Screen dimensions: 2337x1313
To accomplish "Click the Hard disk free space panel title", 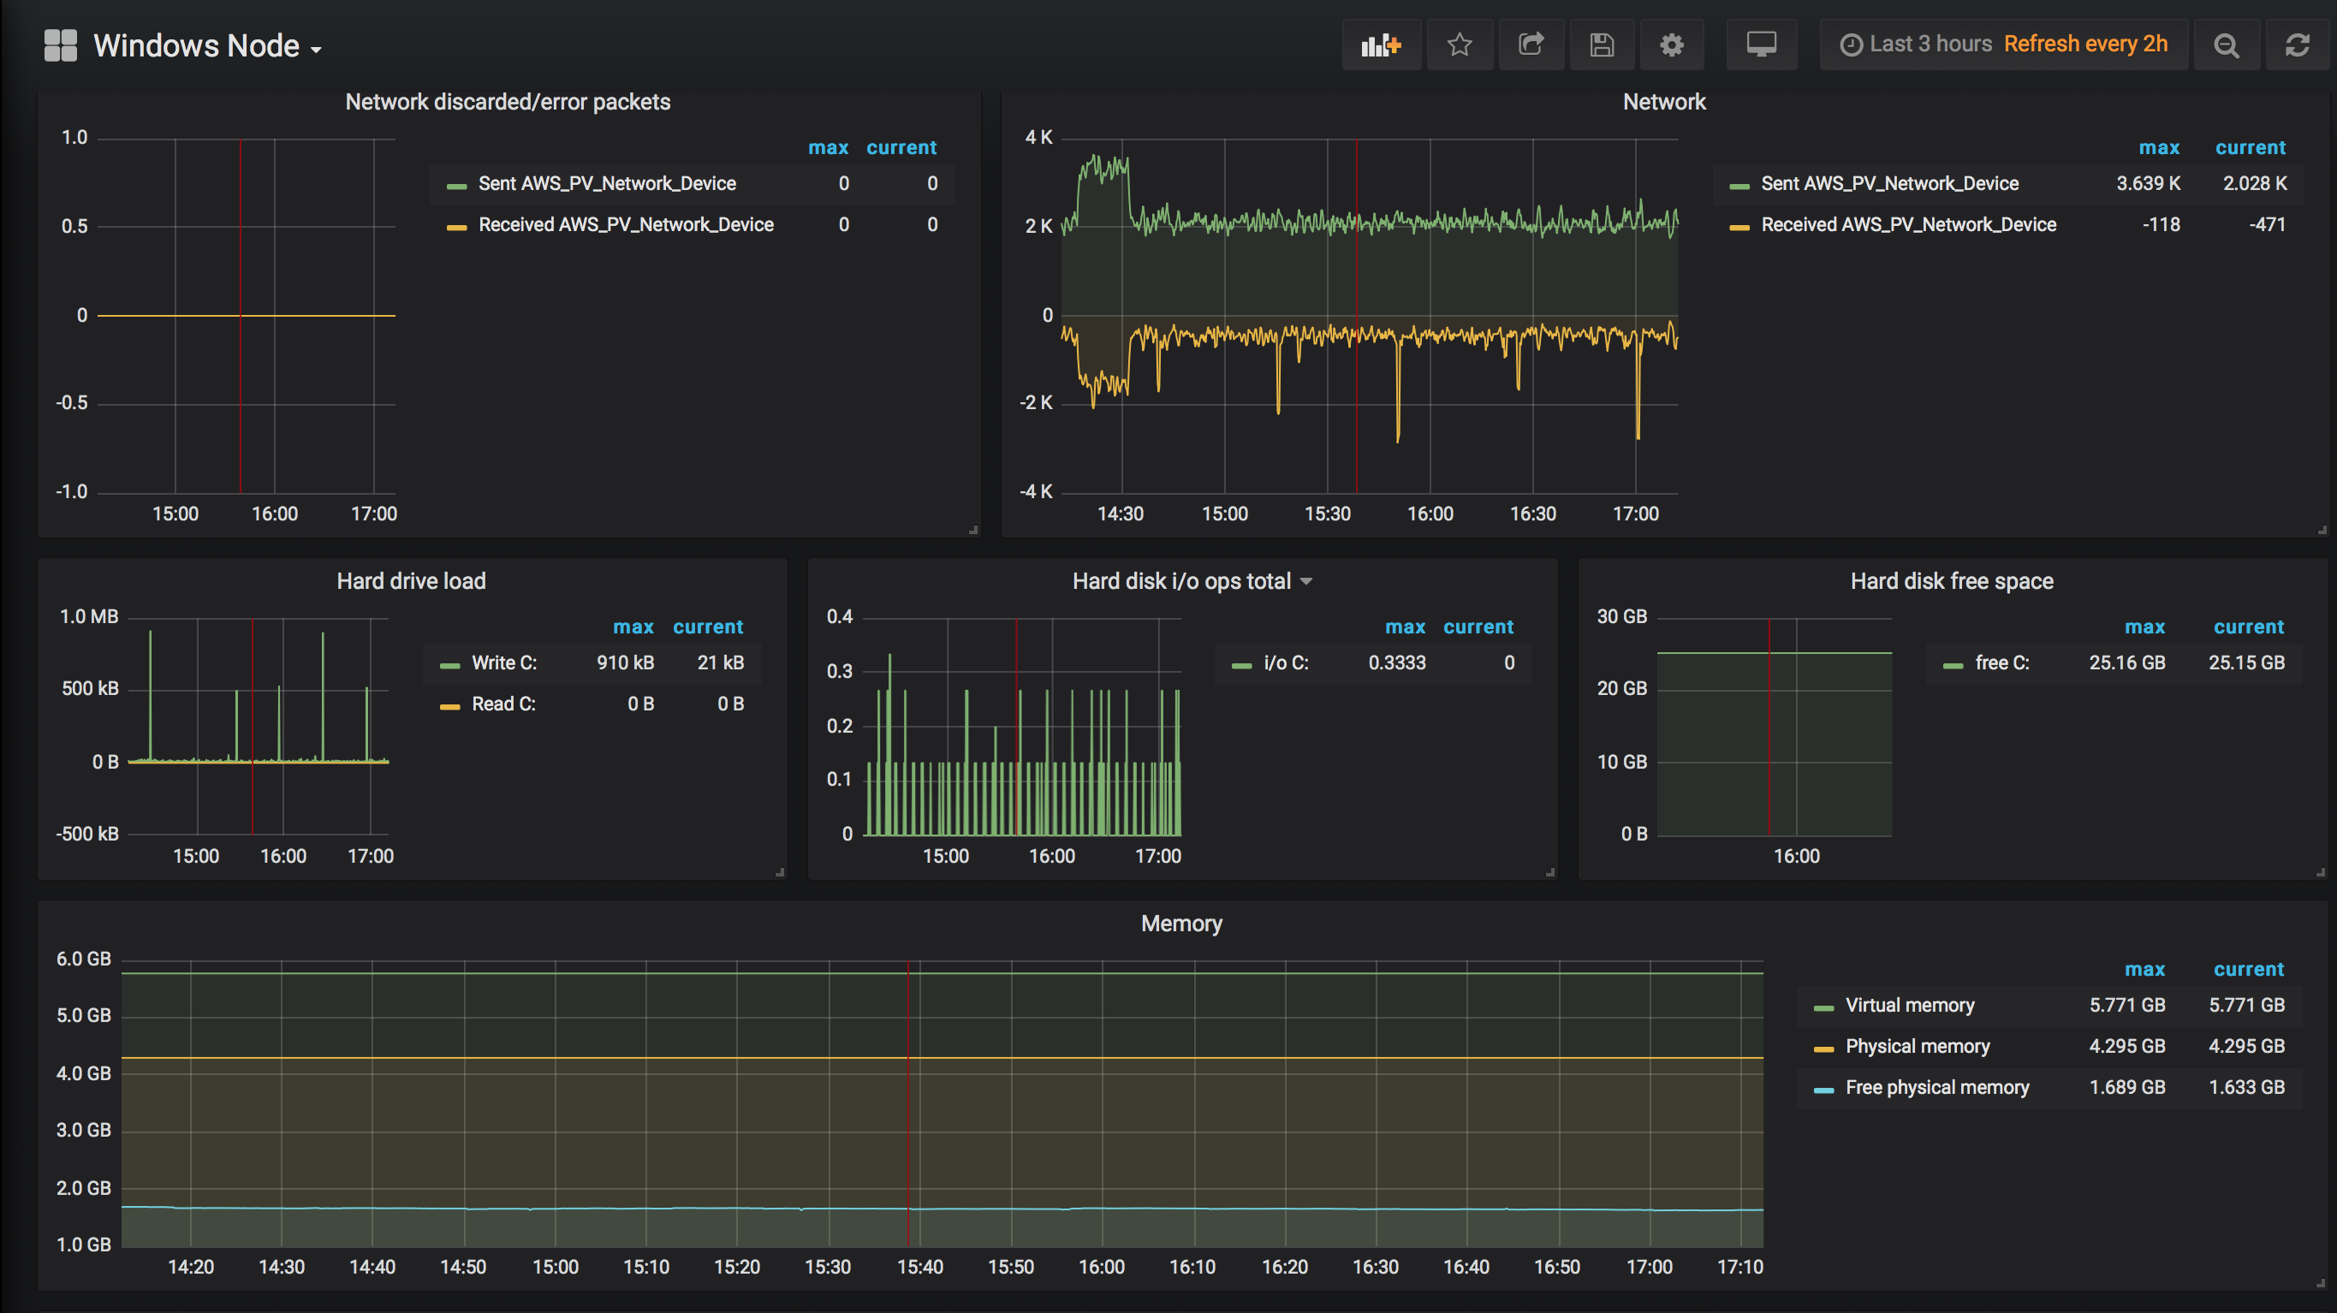I will pyautogui.click(x=1952, y=580).
